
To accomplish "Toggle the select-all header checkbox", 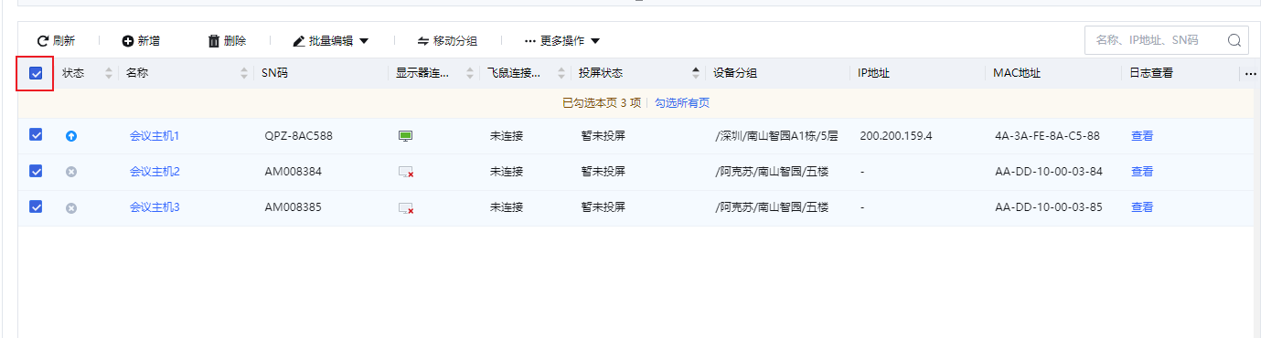I will coord(37,73).
